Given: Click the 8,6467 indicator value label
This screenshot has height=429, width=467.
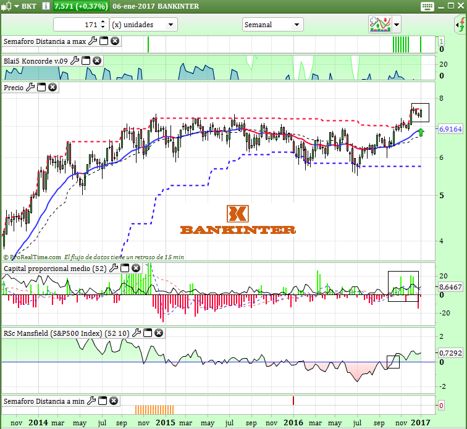Looking at the screenshot, I should [x=450, y=287].
